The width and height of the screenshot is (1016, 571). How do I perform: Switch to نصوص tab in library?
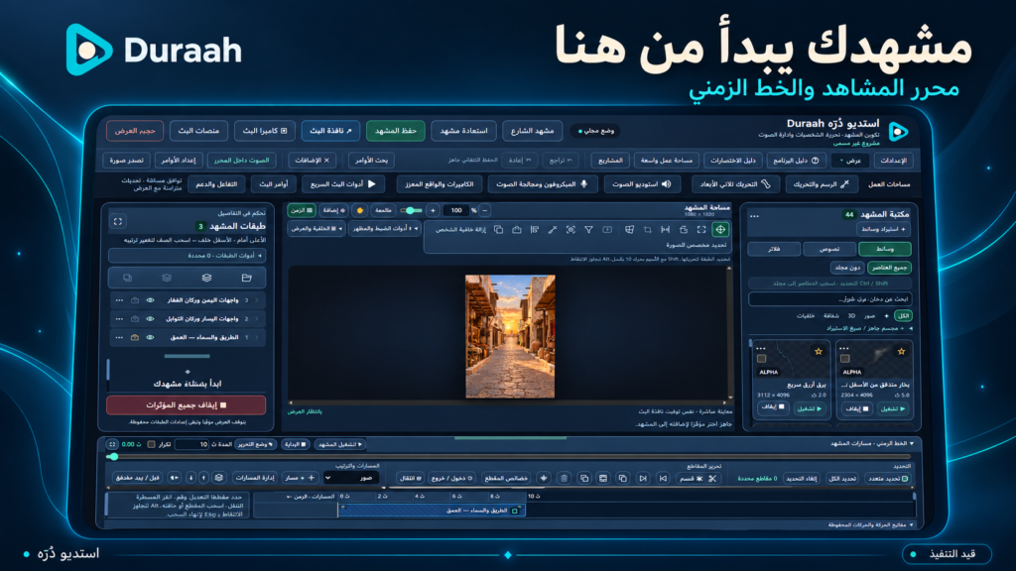[x=829, y=249]
